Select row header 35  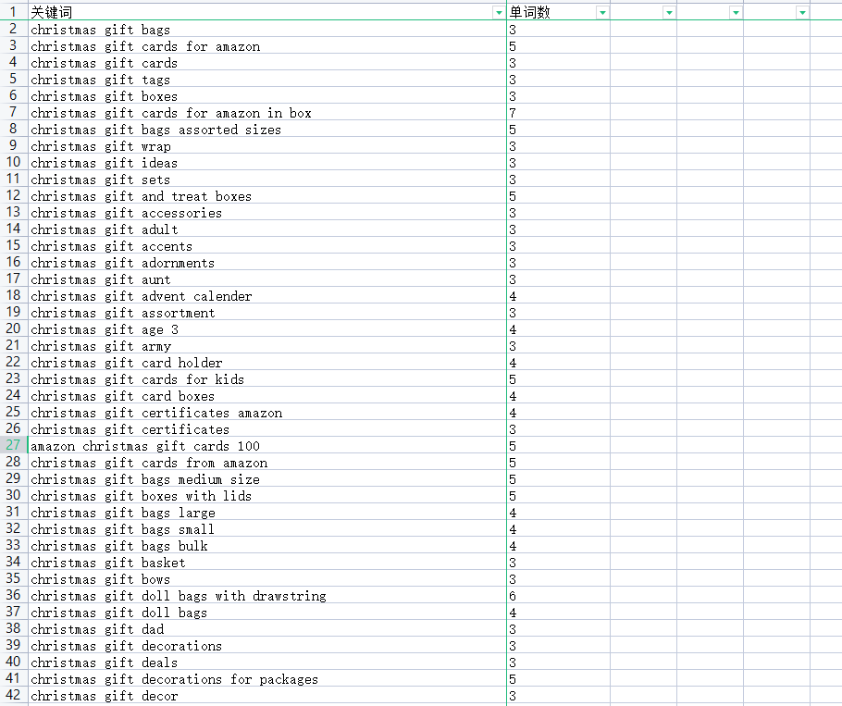coord(14,578)
